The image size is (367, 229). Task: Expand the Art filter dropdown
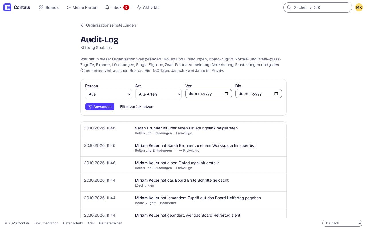pyautogui.click(x=159, y=94)
